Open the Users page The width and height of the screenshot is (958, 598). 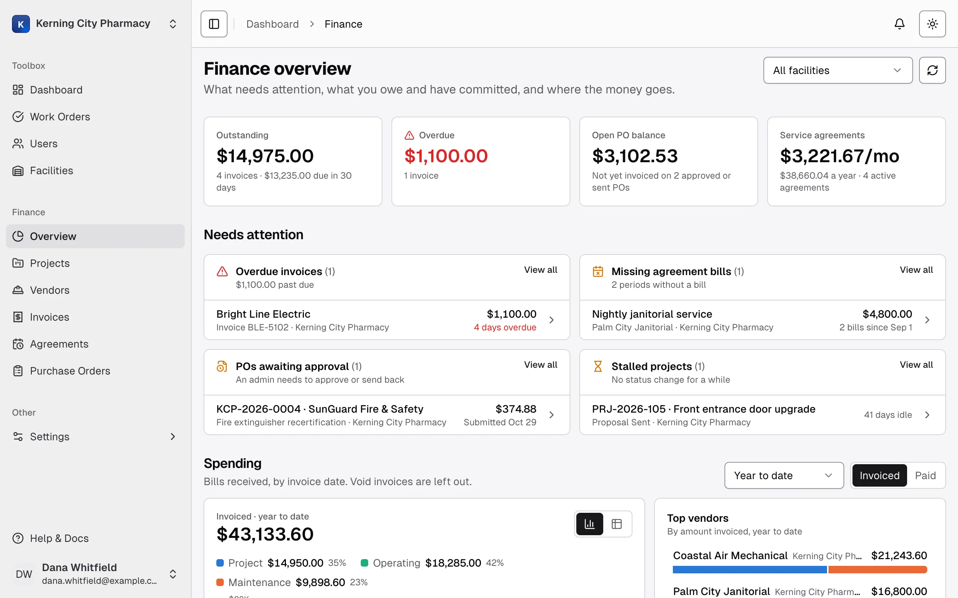[x=95, y=144]
